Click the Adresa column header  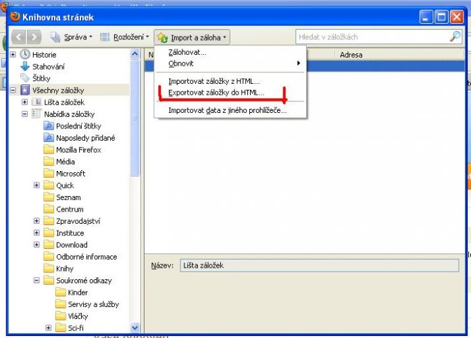click(399, 55)
